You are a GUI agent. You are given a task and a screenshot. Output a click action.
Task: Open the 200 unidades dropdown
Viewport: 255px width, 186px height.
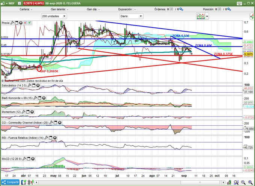(54, 16)
